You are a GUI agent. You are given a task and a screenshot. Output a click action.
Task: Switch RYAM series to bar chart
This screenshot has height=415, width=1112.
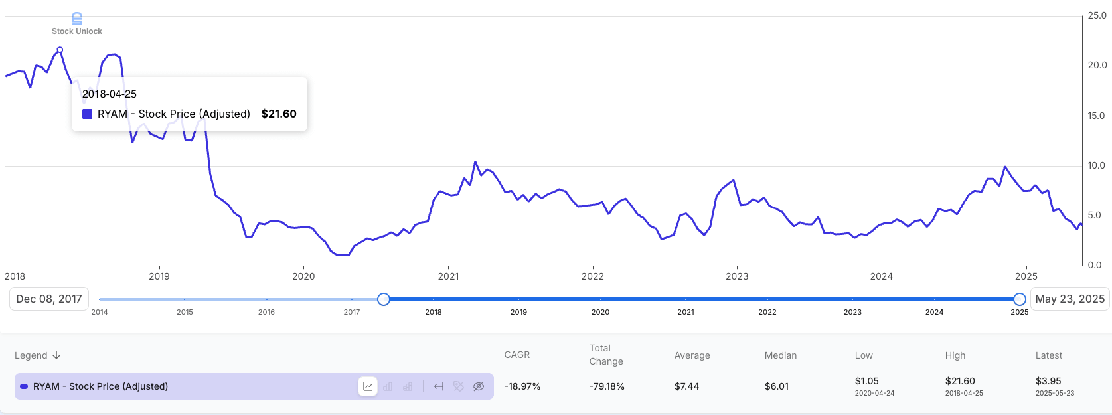[x=388, y=386]
